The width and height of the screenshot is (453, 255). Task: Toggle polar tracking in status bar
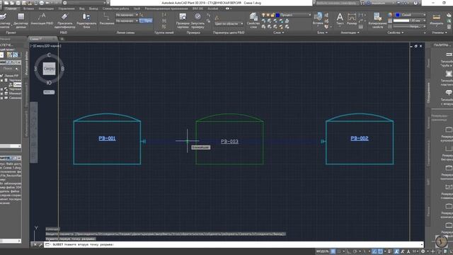(355, 251)
